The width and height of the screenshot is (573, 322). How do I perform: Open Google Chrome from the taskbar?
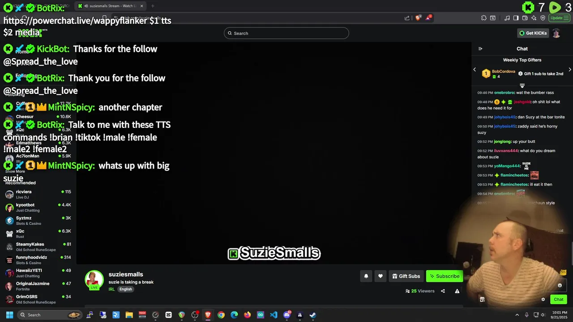(x=221, y=315)
